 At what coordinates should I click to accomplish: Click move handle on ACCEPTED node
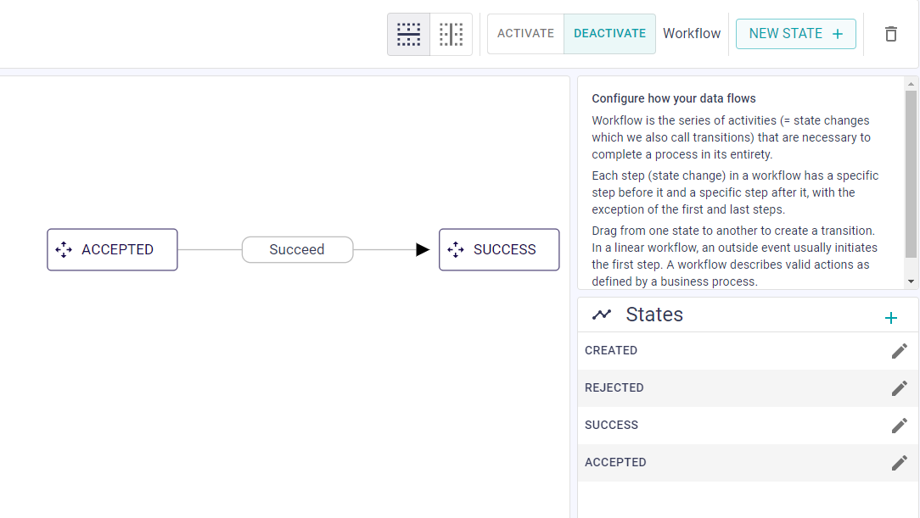pos(64,249)
